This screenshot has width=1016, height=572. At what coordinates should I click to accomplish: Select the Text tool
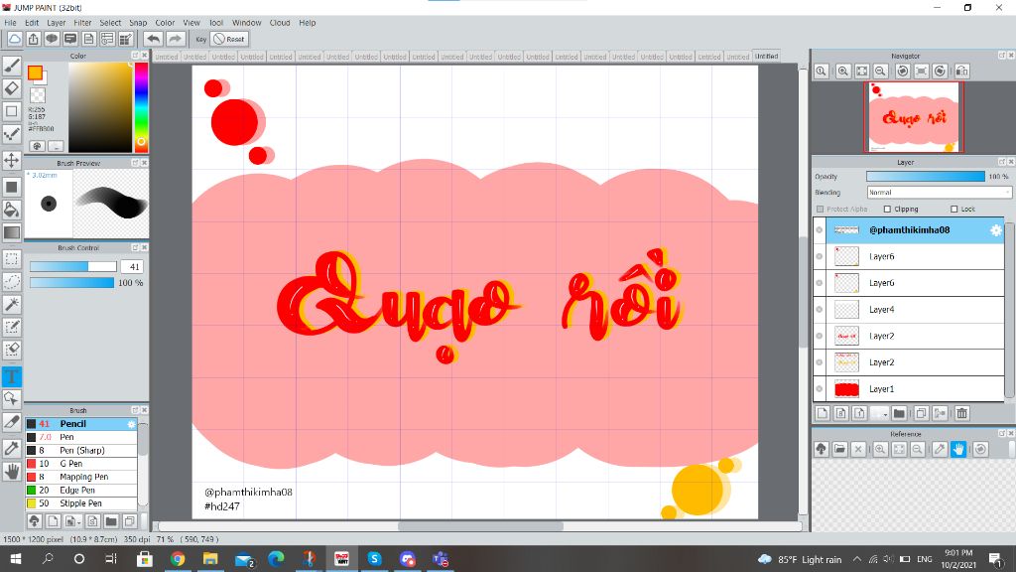pos(12,376)
